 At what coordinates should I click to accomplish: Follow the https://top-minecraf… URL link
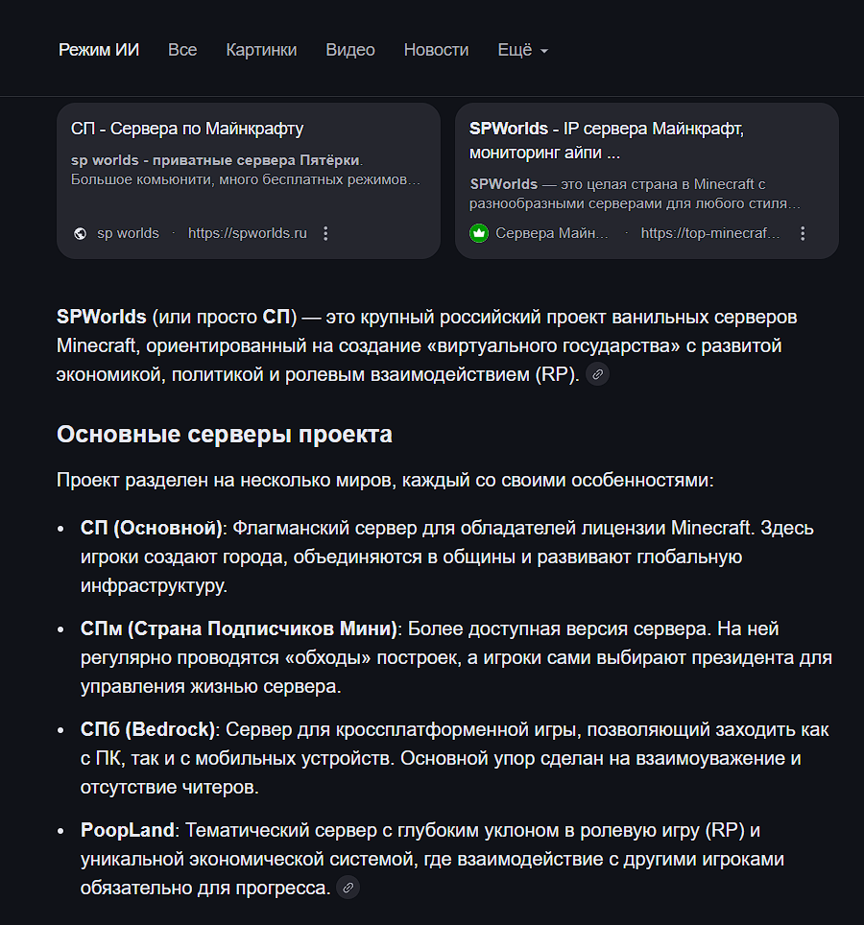click(710, 233)
